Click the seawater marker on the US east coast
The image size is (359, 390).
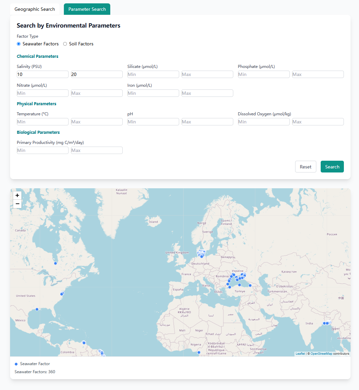62,294
